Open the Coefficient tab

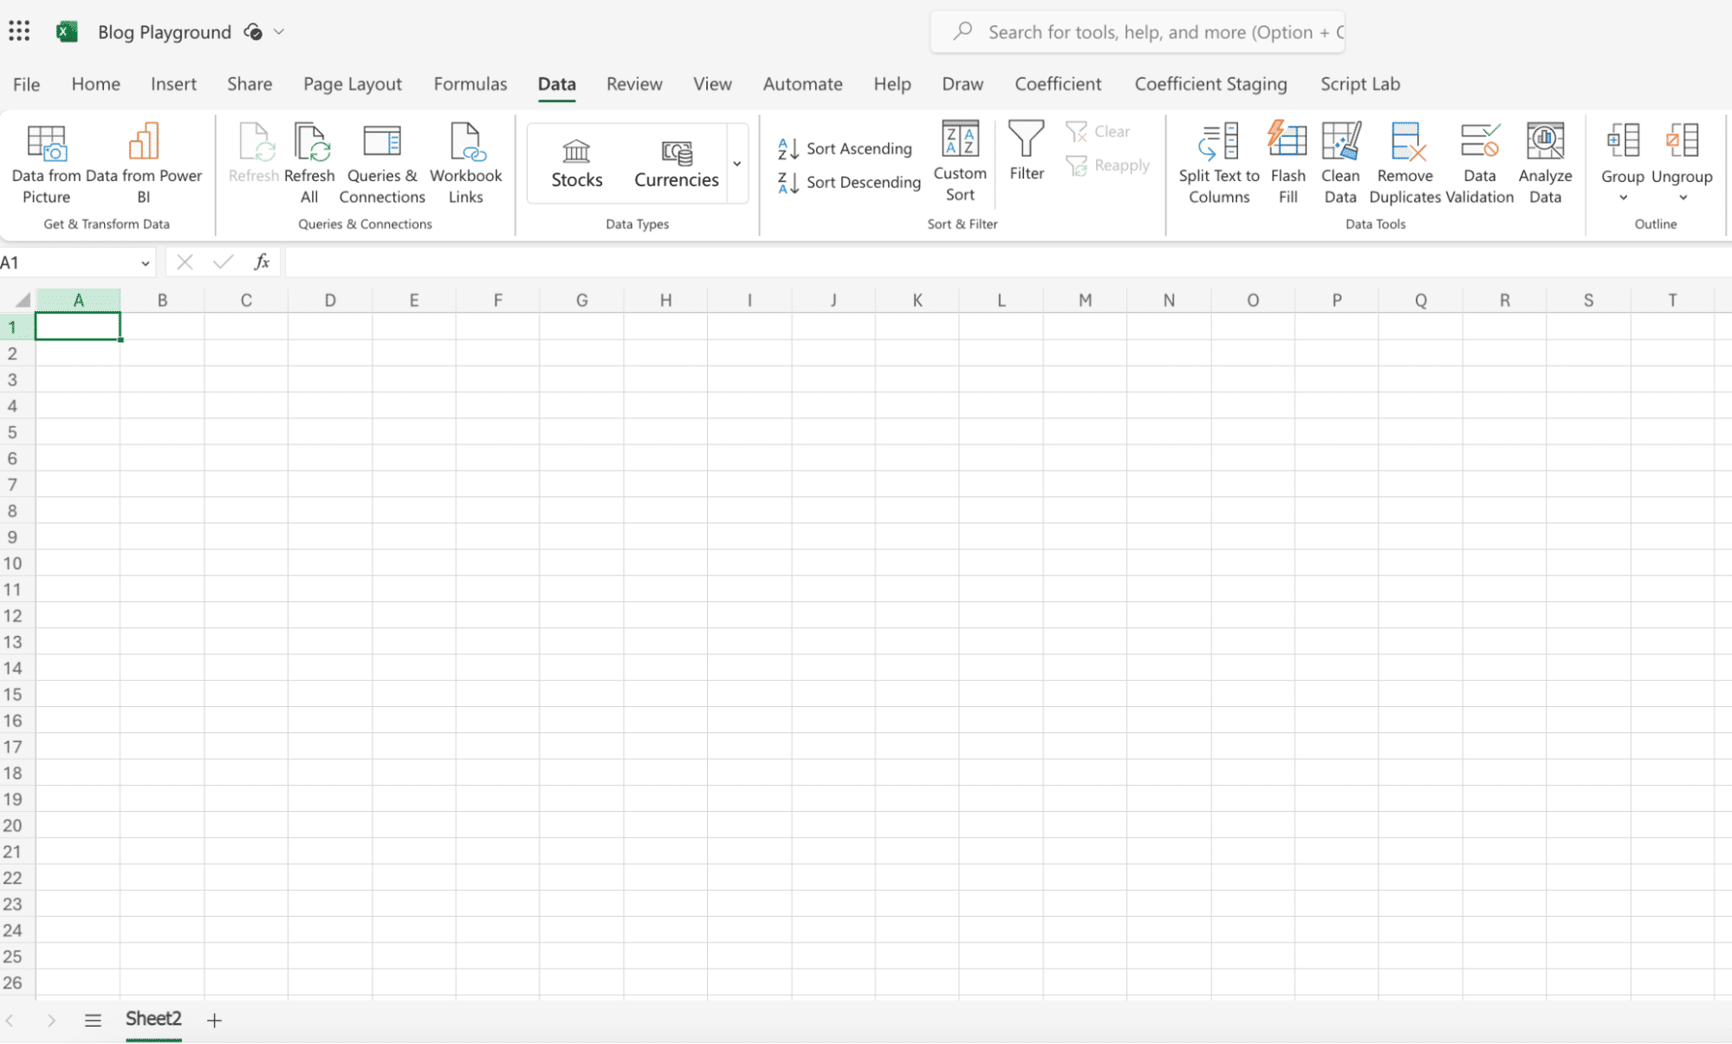(x=1058, y=84)
